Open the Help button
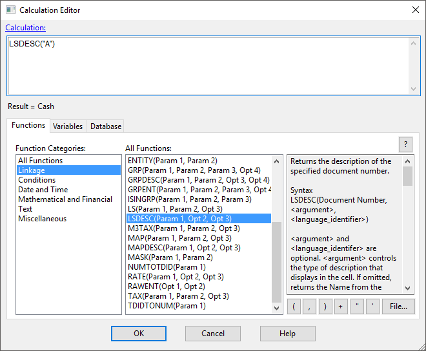This screenshot has width=426, height=351. click(x=287, y=334)
